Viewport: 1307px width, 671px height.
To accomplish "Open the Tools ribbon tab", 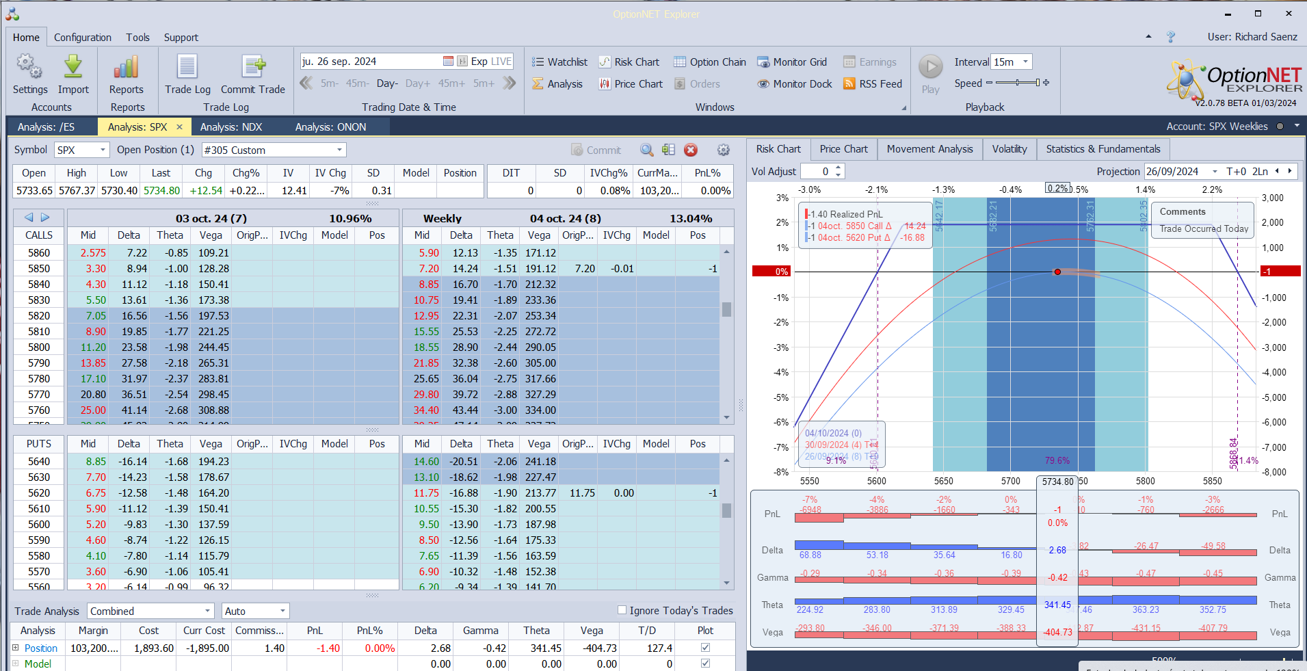I will [137, 37].
